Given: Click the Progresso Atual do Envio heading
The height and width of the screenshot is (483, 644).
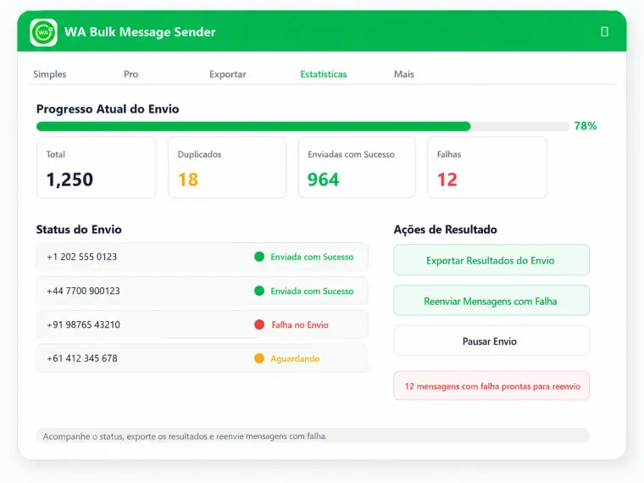Looking at the screenshot, I should (108, 108).
